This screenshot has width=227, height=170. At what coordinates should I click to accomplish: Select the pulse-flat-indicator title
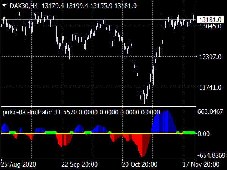28,112
